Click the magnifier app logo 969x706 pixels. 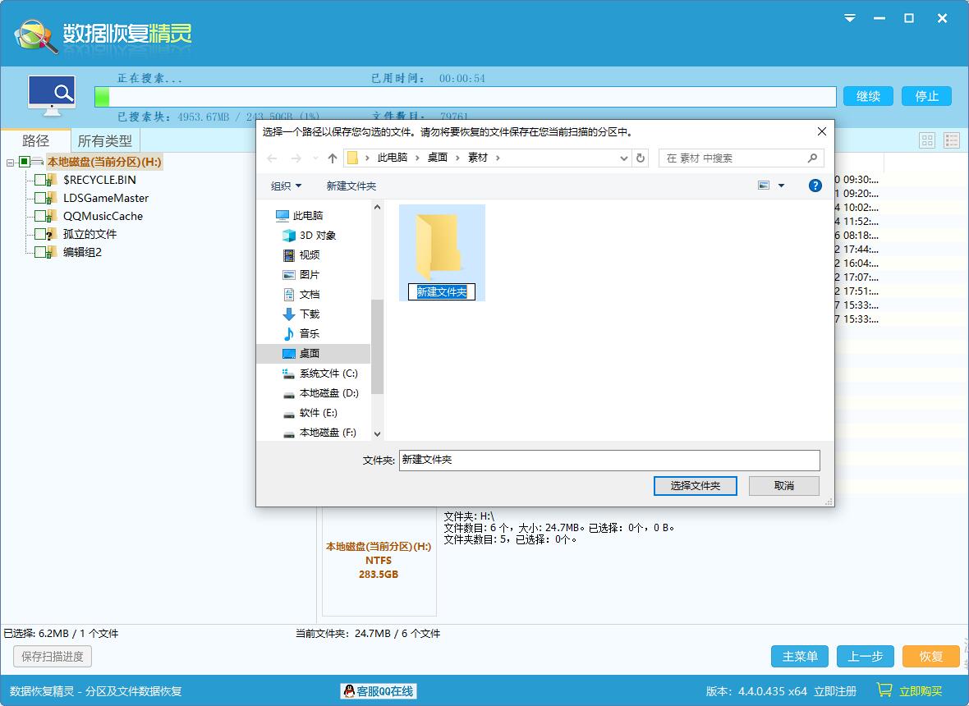tap(36, 36)
